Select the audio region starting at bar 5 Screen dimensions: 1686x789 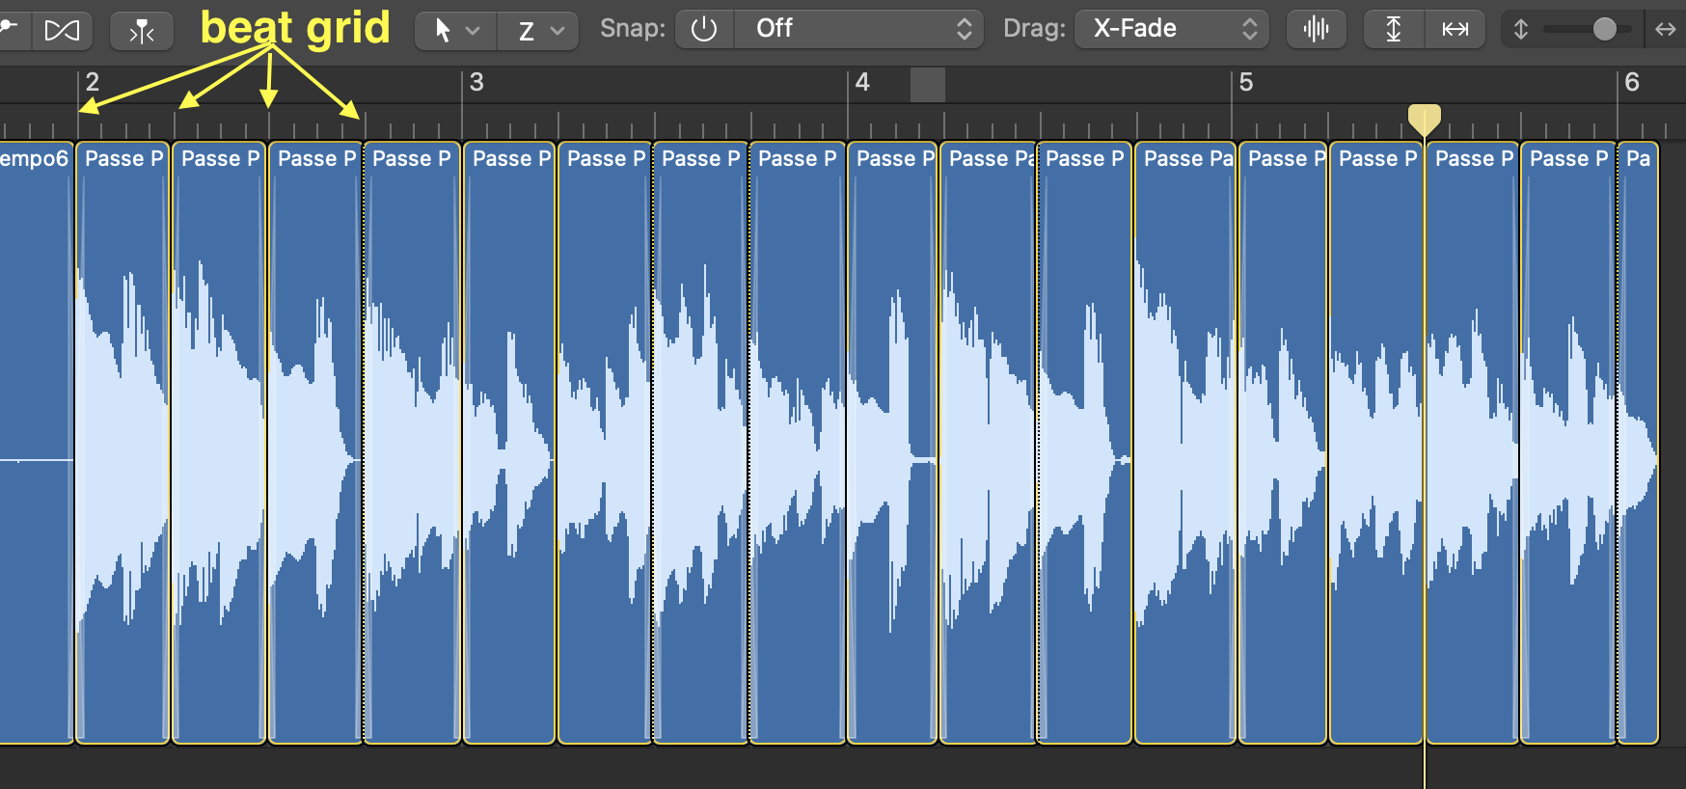(1281, 444)
